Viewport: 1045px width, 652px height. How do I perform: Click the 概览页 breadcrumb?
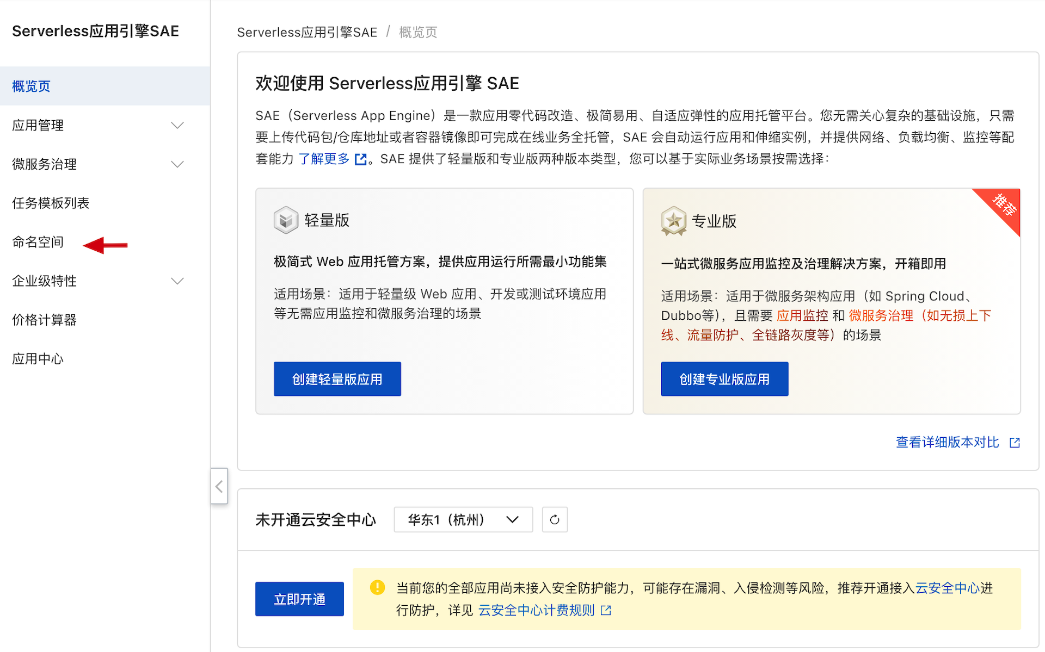418,32
